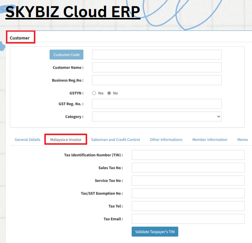Open the Category dropdown
The height and width of the screenshot is (243, 252).
coord(157,117)
